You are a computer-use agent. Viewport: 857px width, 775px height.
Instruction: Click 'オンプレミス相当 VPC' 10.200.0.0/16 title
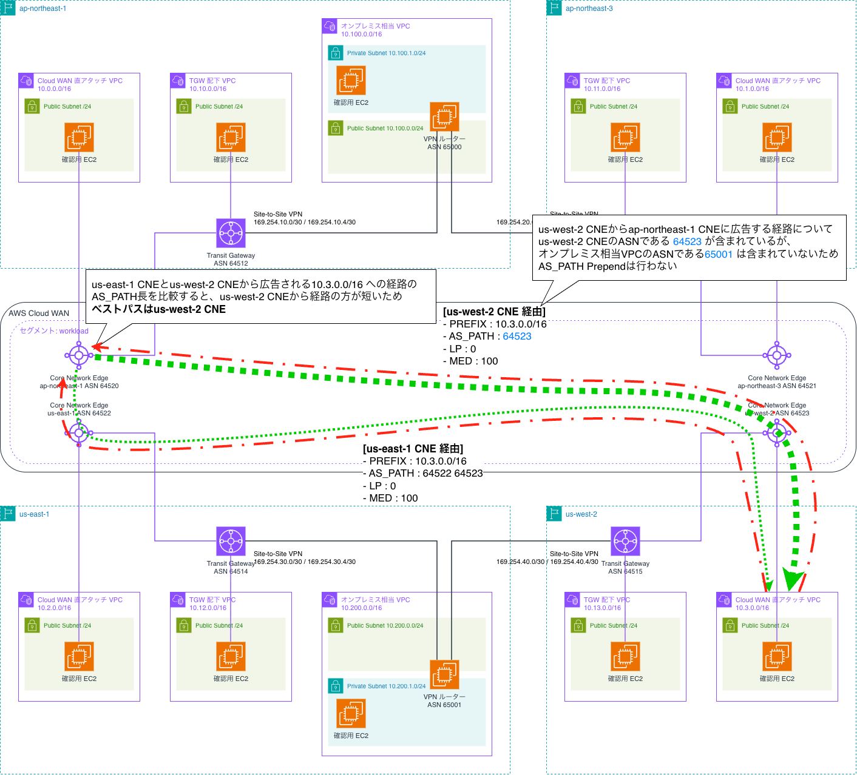[x=376, y=600]
